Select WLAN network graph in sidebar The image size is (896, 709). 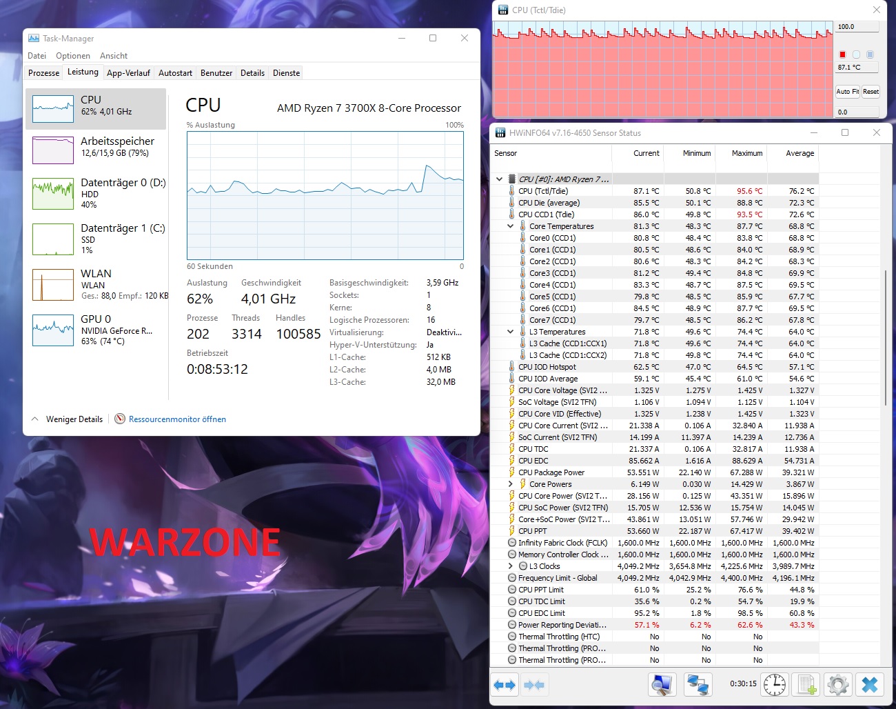click(x=53, y=285)
